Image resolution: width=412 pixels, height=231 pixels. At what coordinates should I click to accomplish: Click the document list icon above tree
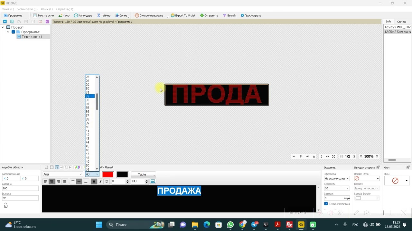click(12, 21)
